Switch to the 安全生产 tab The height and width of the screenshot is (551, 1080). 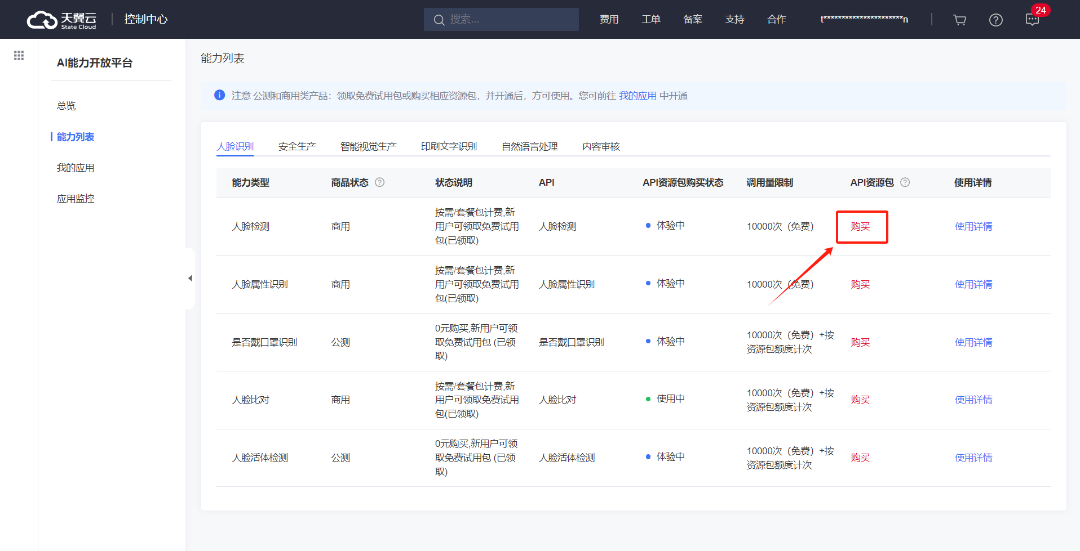(x=297, y=146)
